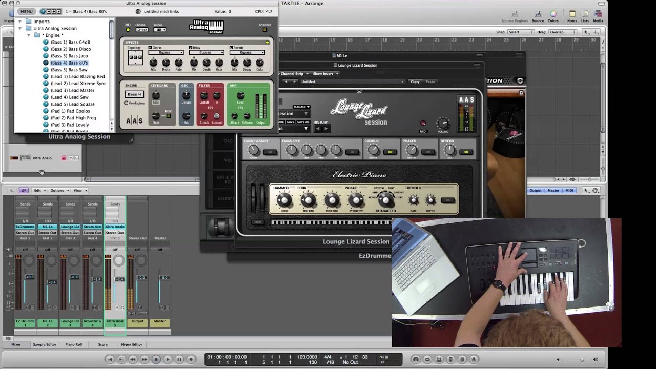Image resolution: width=656 pixels, height=369 pixels.
Task: Click the MIDI links round icon
Action: click(x=138, y=11)
